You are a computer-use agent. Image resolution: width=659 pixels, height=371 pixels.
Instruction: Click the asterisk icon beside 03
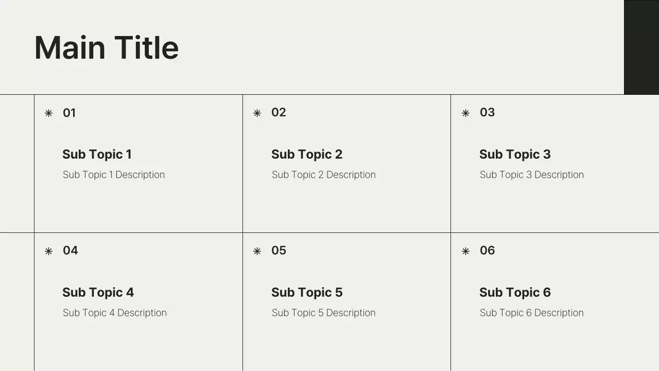click(x=465, y=113)
